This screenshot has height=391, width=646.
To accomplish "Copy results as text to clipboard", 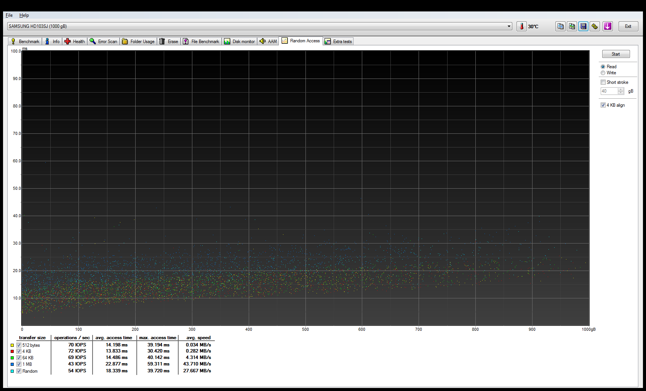I will (560, 26).
